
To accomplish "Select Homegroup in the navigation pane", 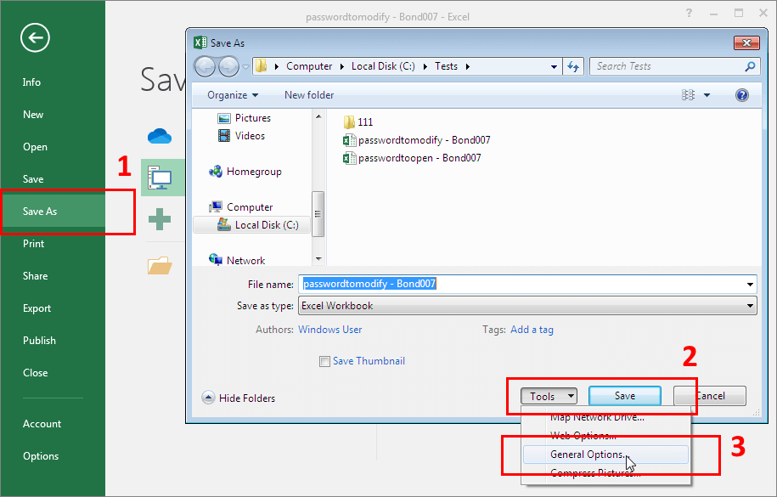I will click(245, 172).
